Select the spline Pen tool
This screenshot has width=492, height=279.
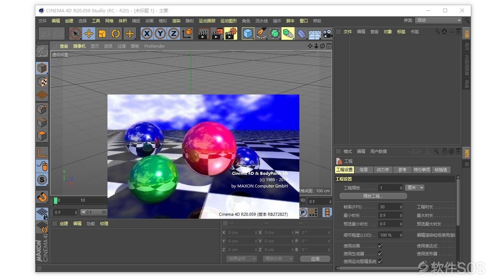pyautogui.click(x=261, y=34)
